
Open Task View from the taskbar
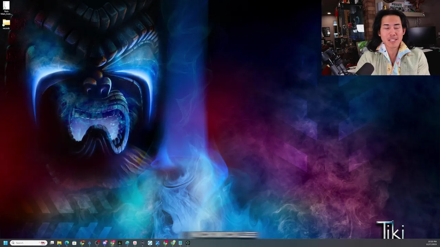tap(52, 243)
